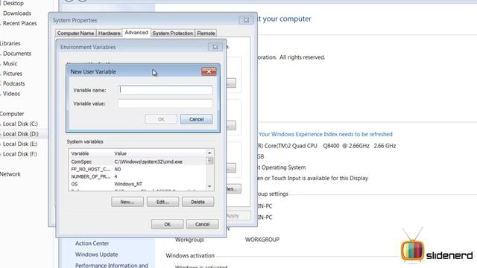Open Recent Places in navigation pane
Screen dimensions: 477x268
coord(20,23)
